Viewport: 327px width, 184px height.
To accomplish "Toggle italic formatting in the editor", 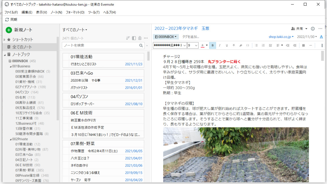I will point(220,45).
